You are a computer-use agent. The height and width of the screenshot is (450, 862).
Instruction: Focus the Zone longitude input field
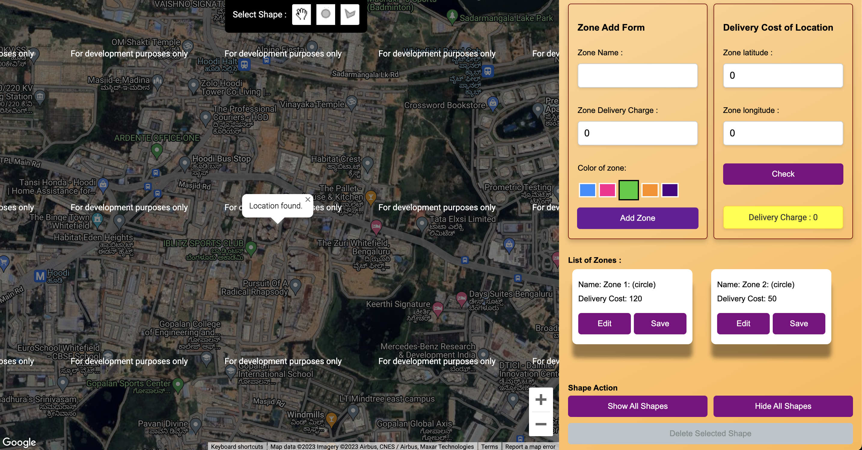[x=783, y=133]
